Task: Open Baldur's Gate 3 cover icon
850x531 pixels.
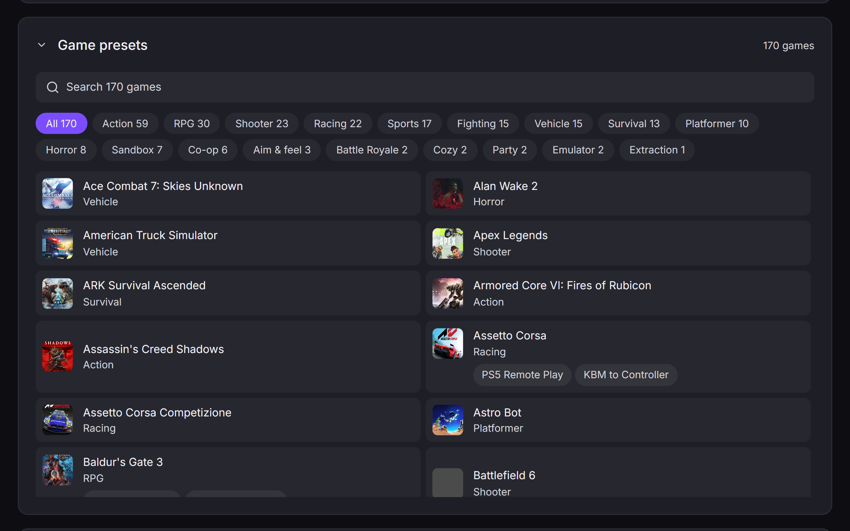Action: coord(57,470)
